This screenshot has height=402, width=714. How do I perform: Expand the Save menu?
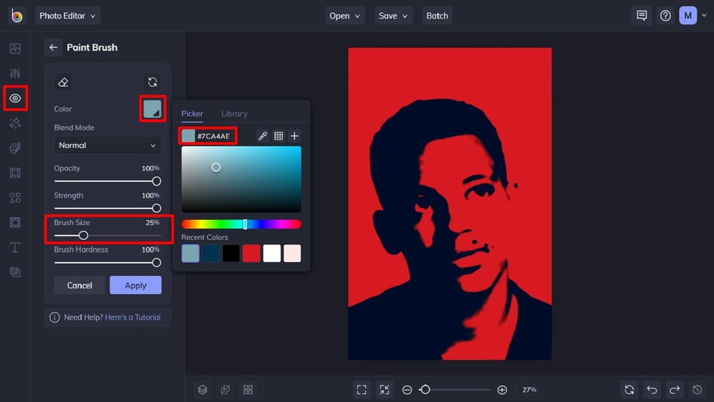pos(393,16)
